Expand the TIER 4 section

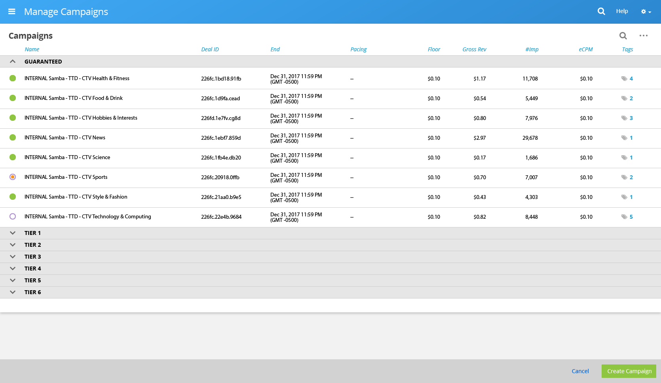(13, 268)
